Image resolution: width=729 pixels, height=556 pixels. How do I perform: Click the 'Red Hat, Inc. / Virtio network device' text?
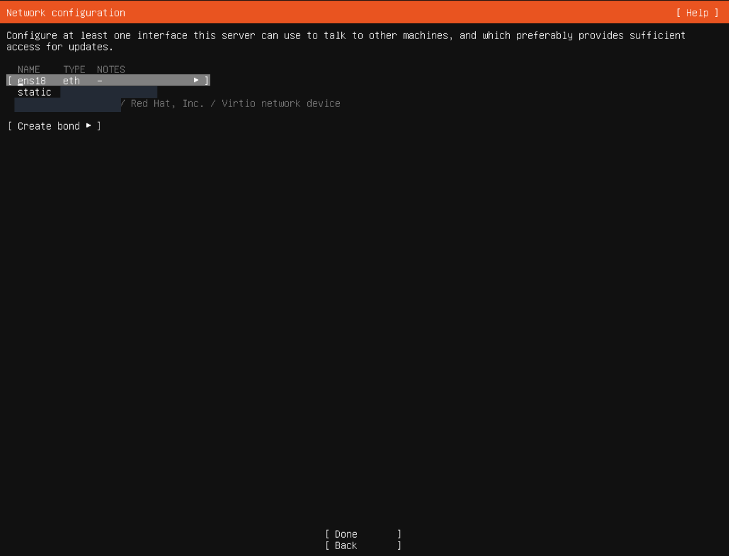pos(235,104)
